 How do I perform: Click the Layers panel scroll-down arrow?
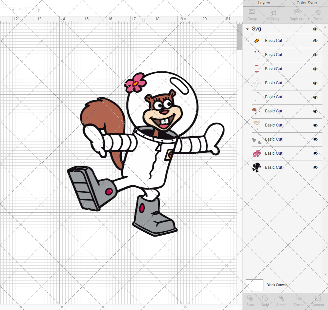coord(325,274)
